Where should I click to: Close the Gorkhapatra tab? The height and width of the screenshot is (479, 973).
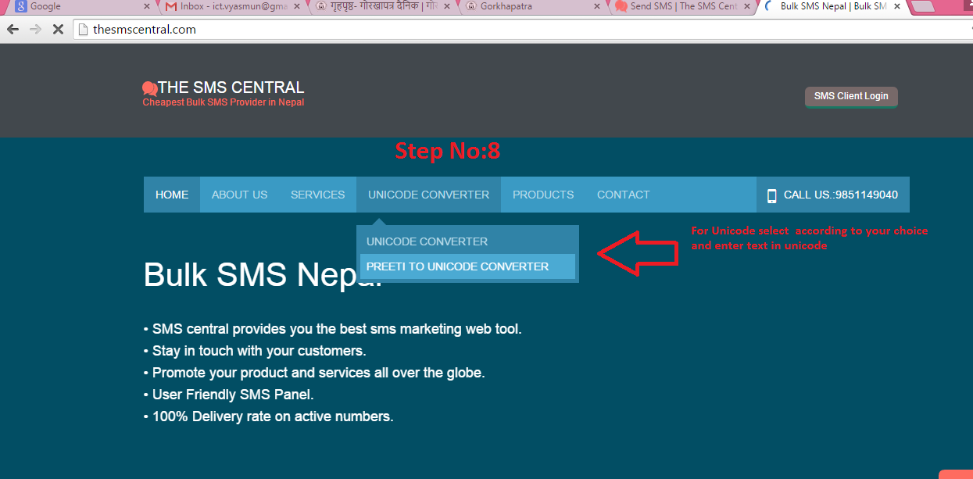point(597,6)
